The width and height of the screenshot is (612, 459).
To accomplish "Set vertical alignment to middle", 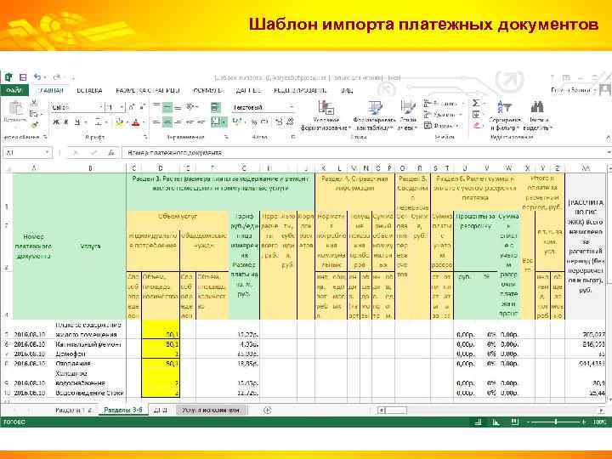I will point(167,106).
